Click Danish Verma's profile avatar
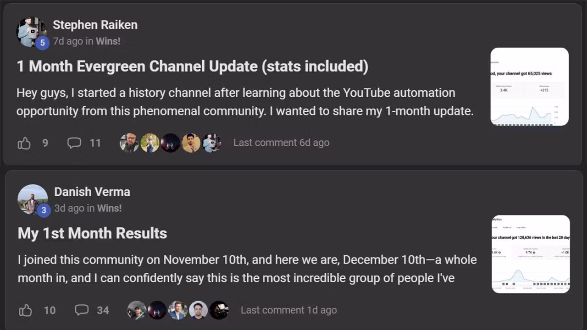 (31, 198)
